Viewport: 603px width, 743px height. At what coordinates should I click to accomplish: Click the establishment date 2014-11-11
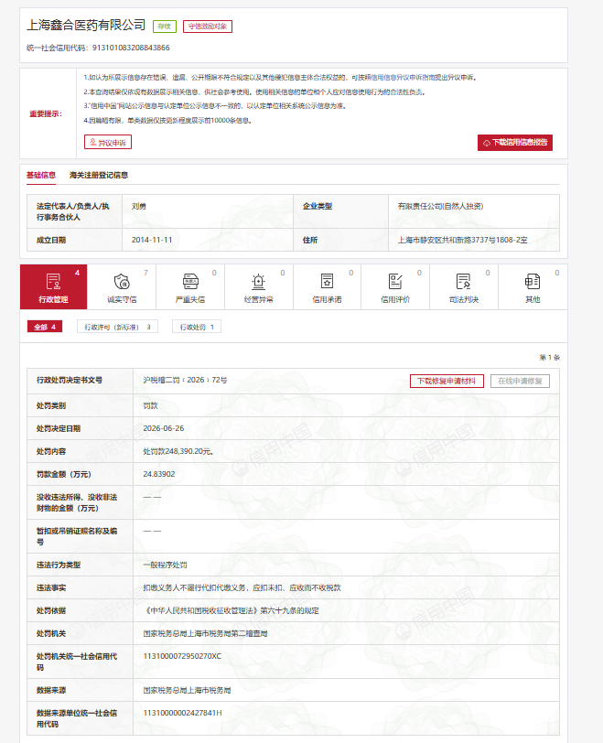tap(152, 240)
